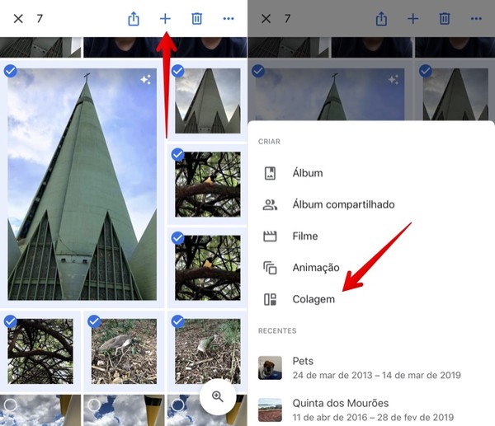Tap auto-enhance sparkle icon on church photo
This screenshot has height=426, width=495.
click(x=146, y=79)
